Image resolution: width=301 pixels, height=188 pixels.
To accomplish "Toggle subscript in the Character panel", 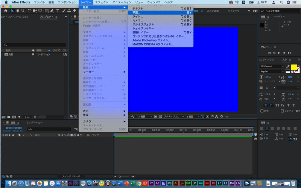I will [294, 105].
